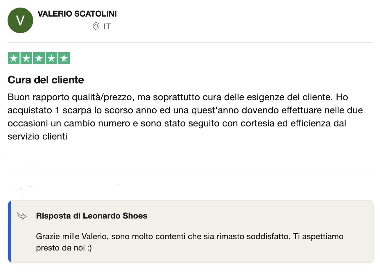Click the divider line under reviewer header
The width and height of the screenshot is (380, 272).
coord(190,43)
